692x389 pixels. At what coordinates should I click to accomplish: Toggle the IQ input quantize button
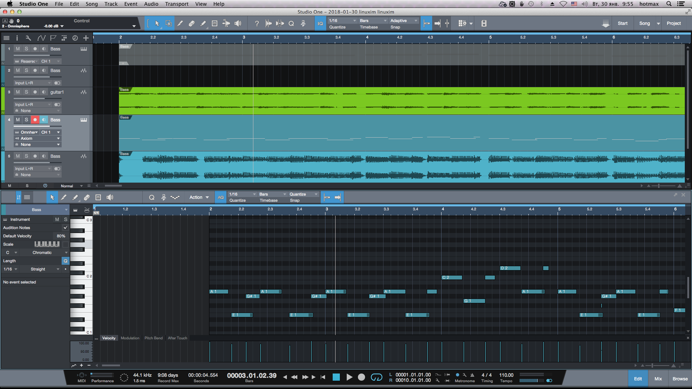(320, 24)
